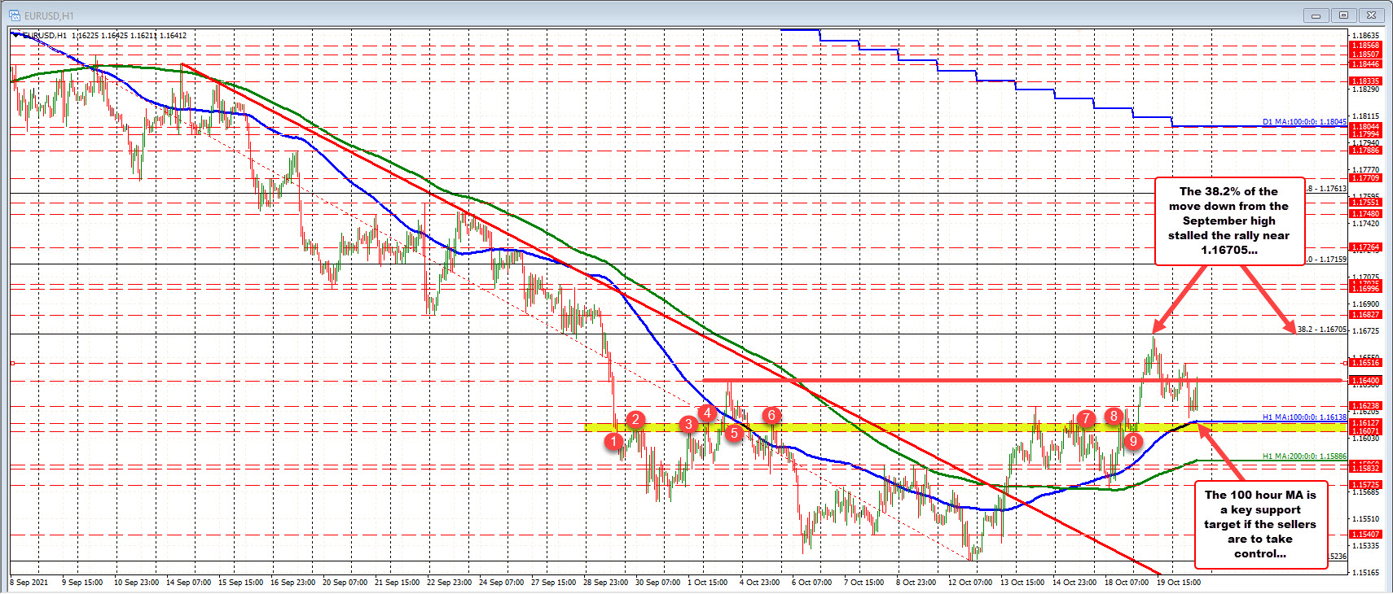Click the 1.16030 price scale value
Screen dimensions: 1393x594
(1366, 439)
